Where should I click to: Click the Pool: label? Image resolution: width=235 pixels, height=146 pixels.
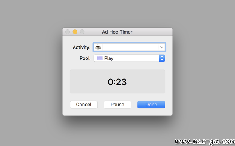85,58
